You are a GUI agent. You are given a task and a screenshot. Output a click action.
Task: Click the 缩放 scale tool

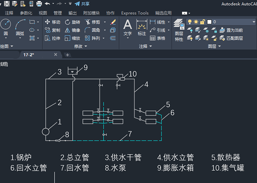tap(72, 38)
